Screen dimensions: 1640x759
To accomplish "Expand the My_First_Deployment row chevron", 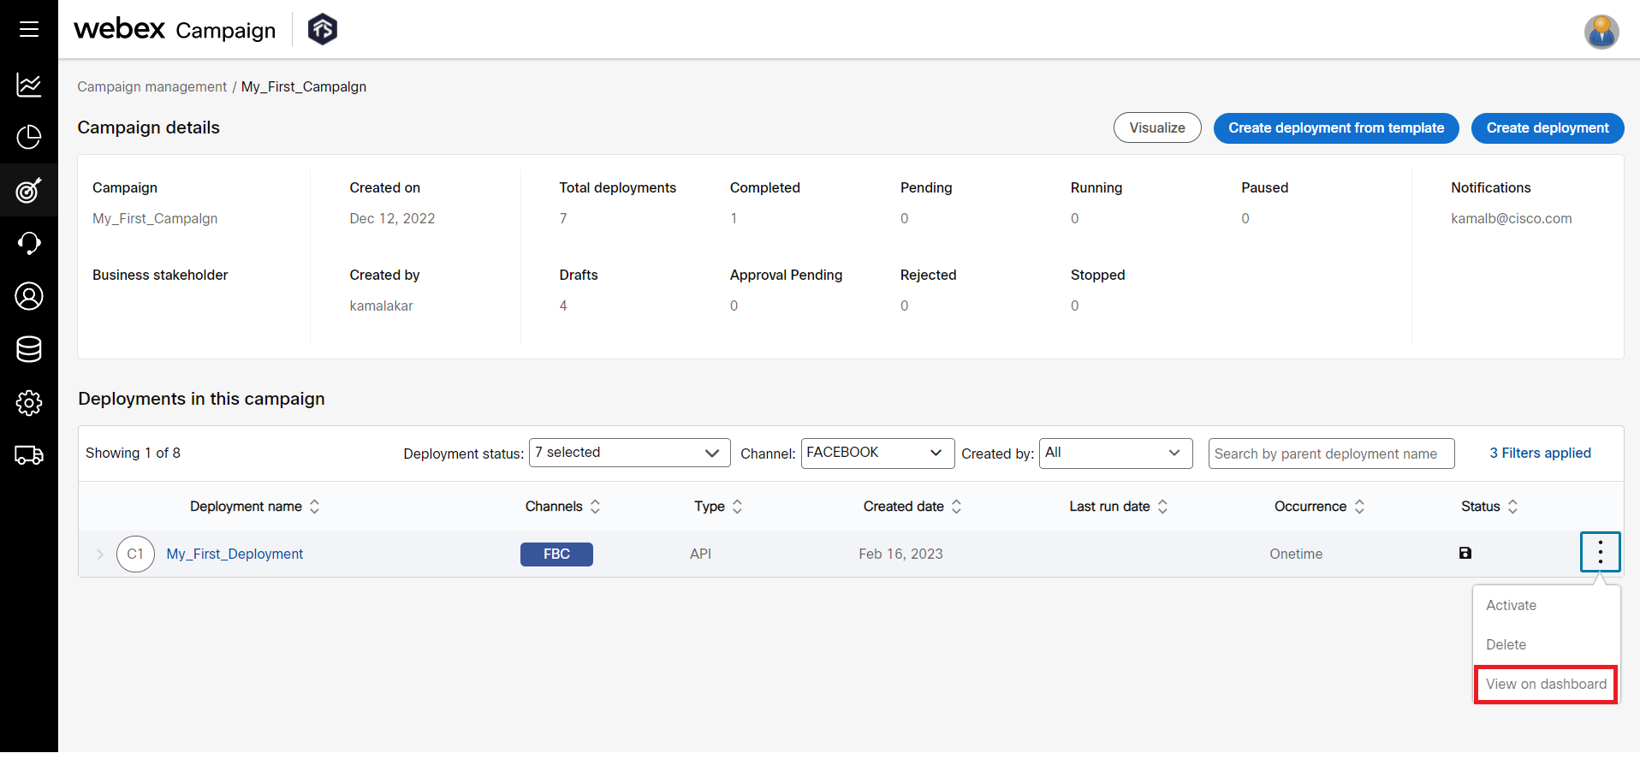I will click(x=99, y=554).
